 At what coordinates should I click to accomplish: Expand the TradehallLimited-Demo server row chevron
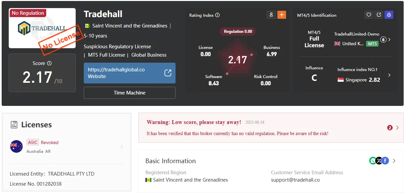click(x=389, y=40)
